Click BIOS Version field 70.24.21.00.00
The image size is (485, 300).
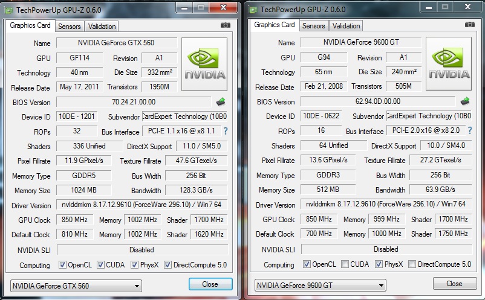134,102
